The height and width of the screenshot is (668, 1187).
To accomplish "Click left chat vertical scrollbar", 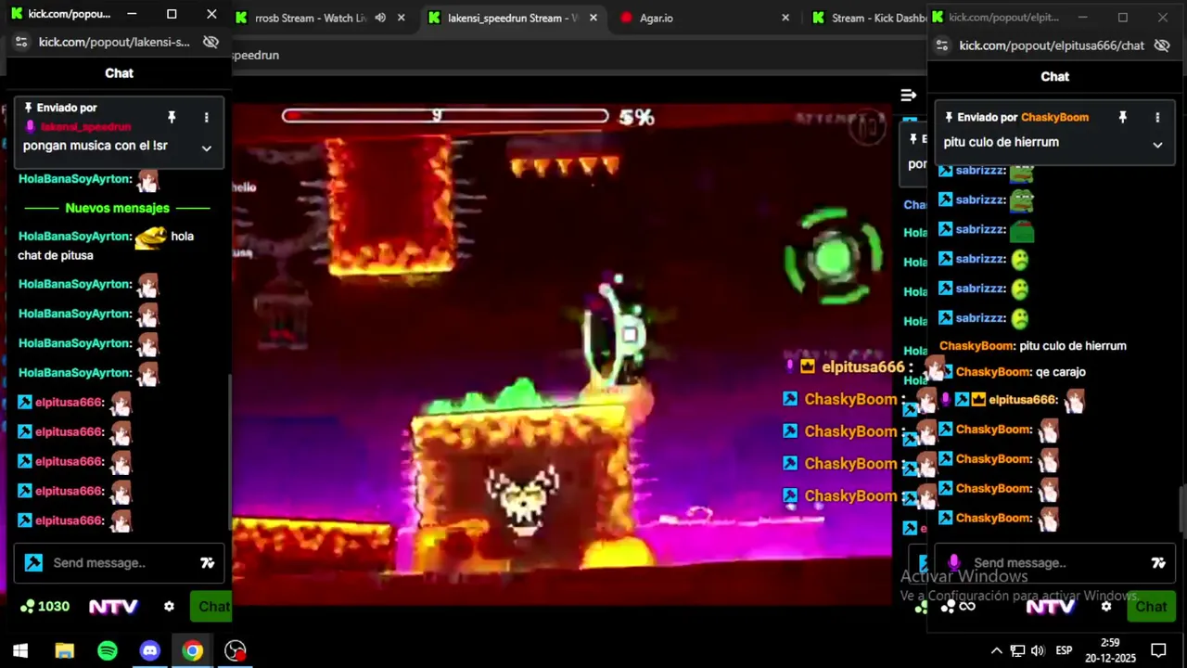I will 228,450.
